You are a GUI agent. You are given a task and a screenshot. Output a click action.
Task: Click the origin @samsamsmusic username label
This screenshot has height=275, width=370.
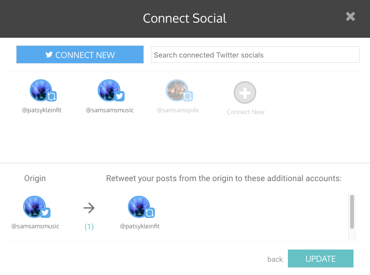(x=35, y=226)
